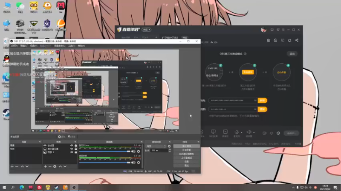
Task: Open 设置 from the OBS controls panel
Action: (187, 162)
